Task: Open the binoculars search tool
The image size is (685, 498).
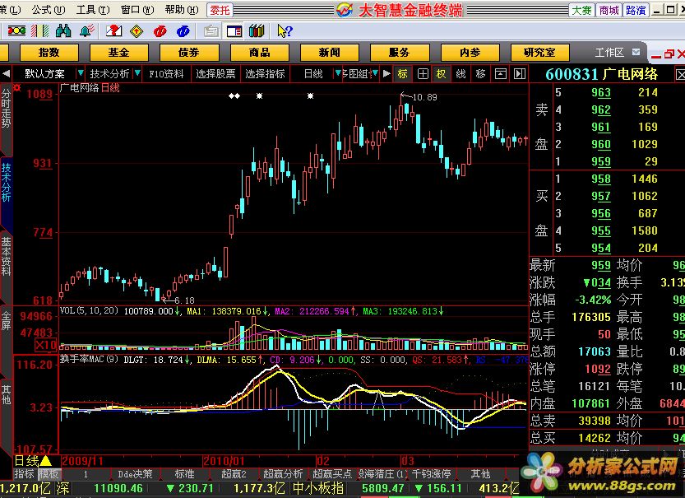Action: [x=63, y=31]
